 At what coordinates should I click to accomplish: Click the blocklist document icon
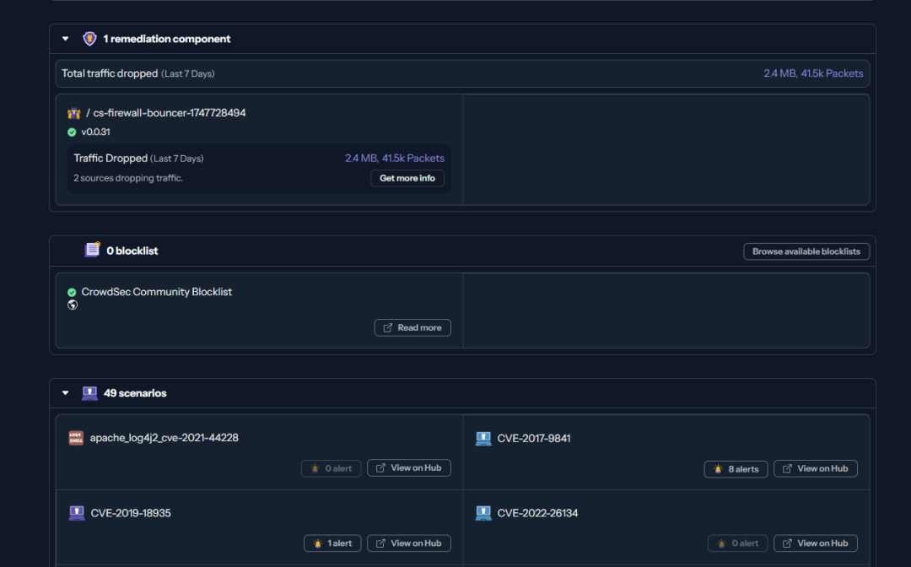(93, 250)
